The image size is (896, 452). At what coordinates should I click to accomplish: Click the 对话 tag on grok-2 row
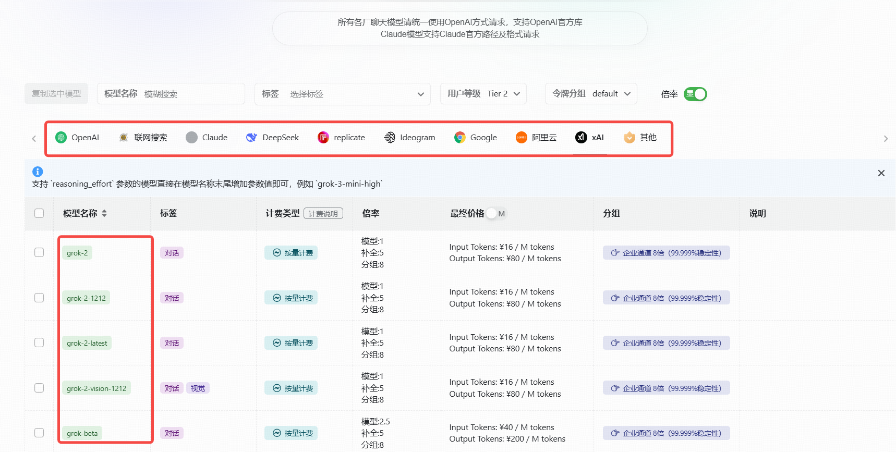pyautogui.click(x=172, y=253)
